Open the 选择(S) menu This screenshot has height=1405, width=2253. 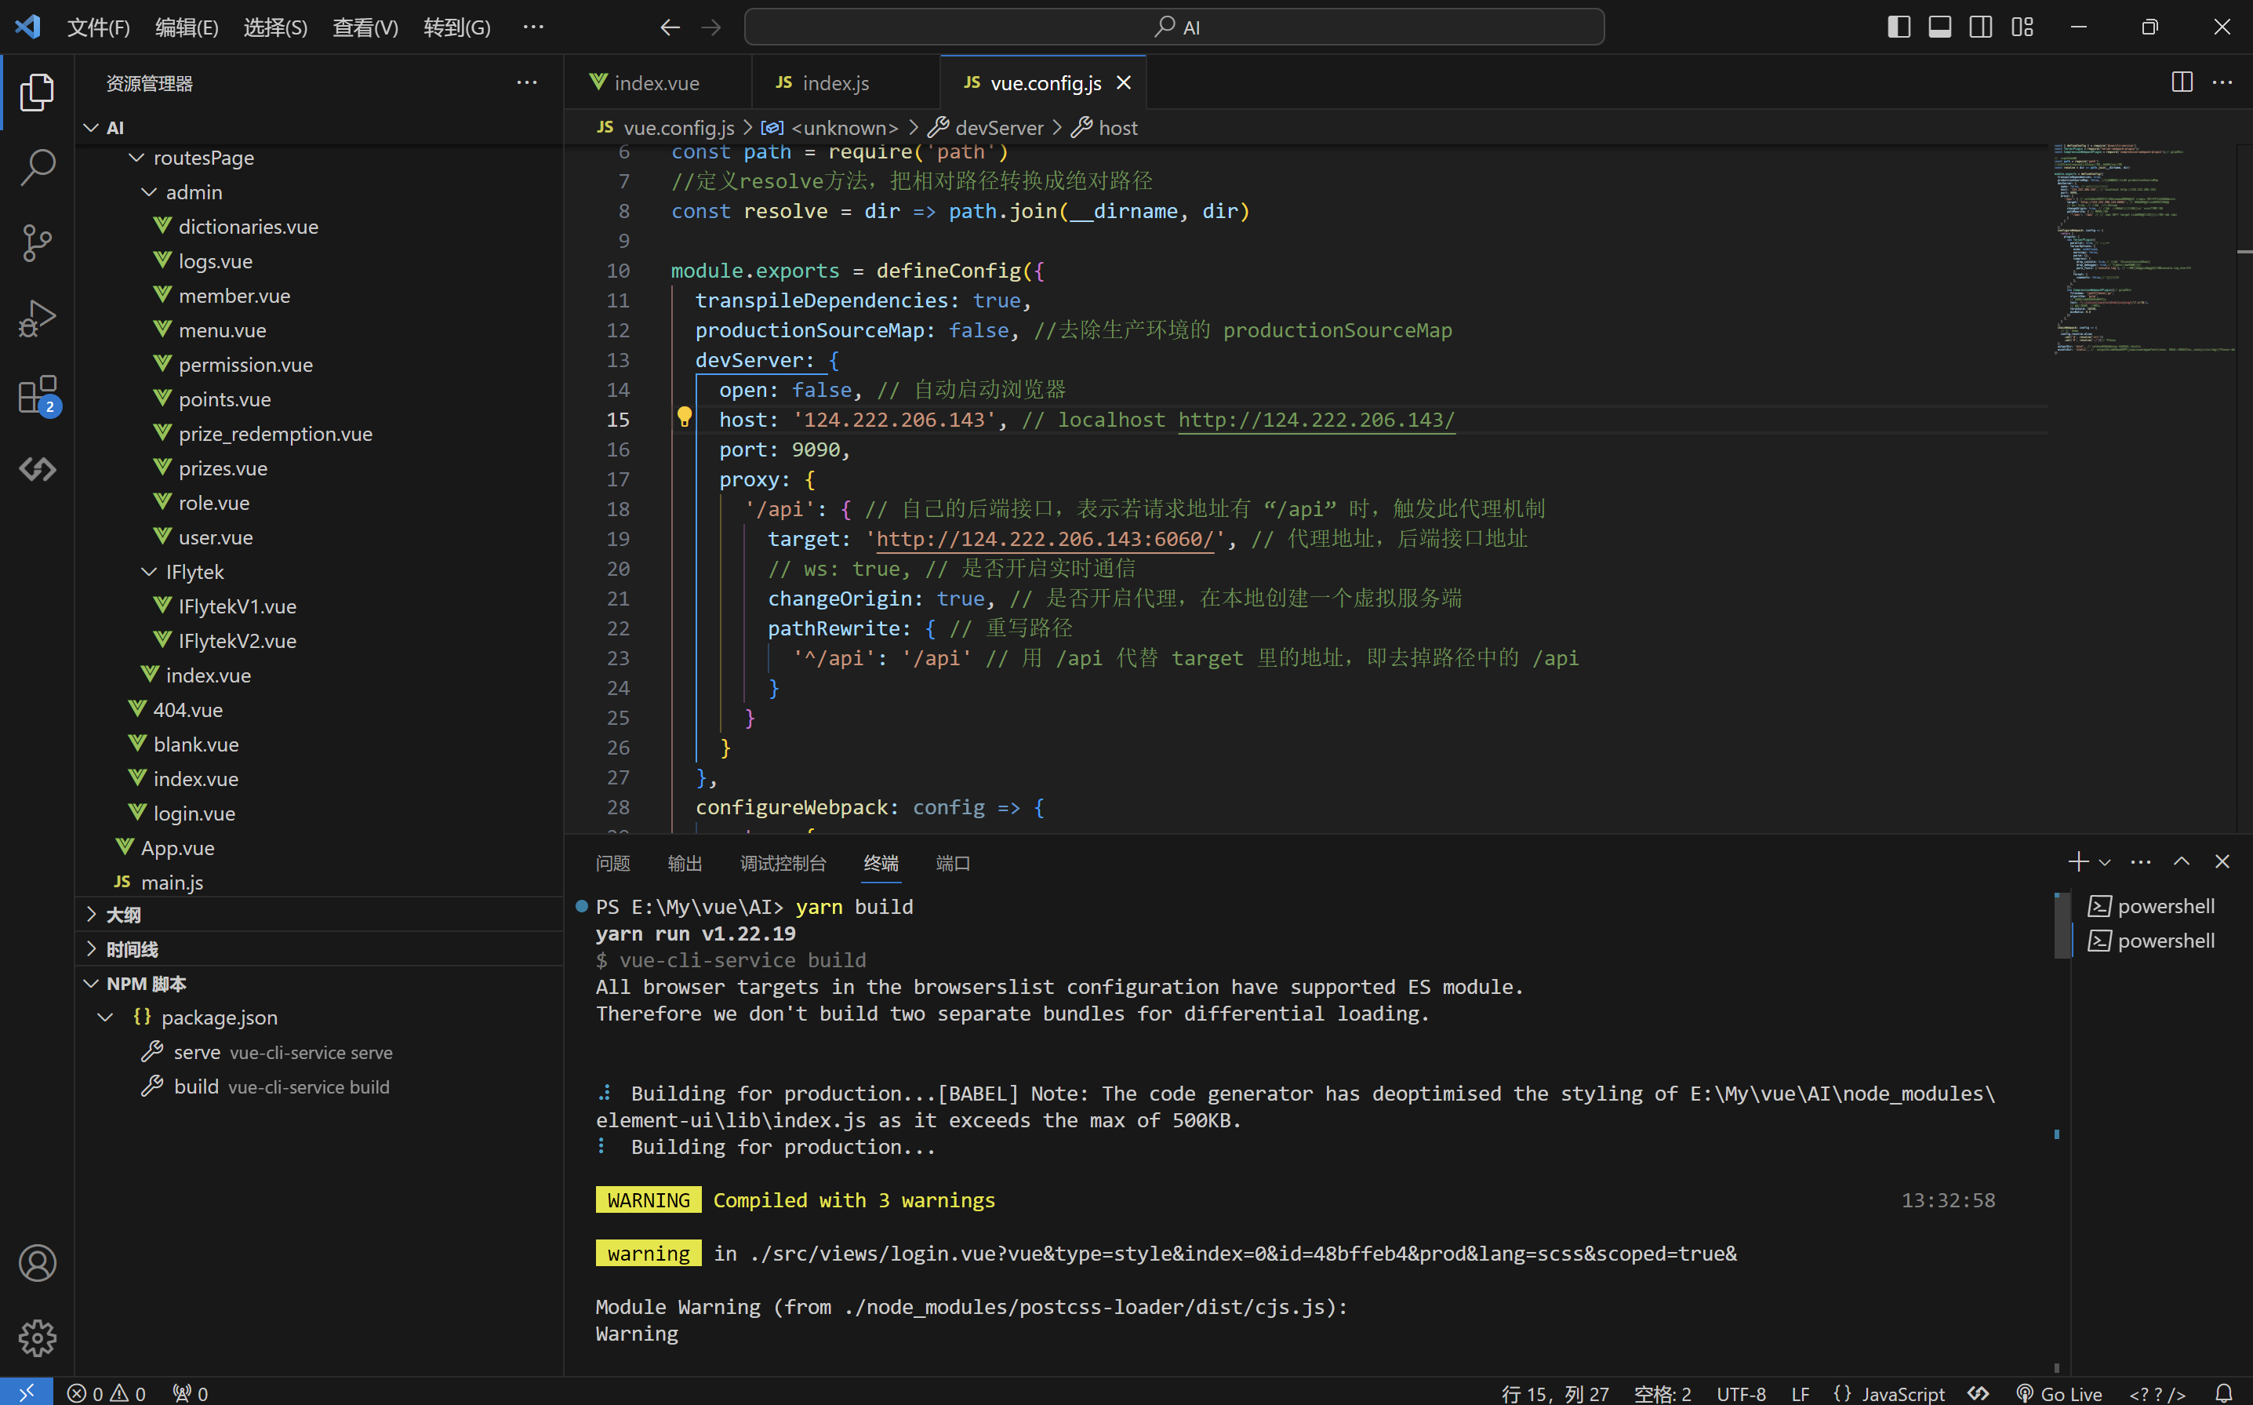tap(275, 28)
